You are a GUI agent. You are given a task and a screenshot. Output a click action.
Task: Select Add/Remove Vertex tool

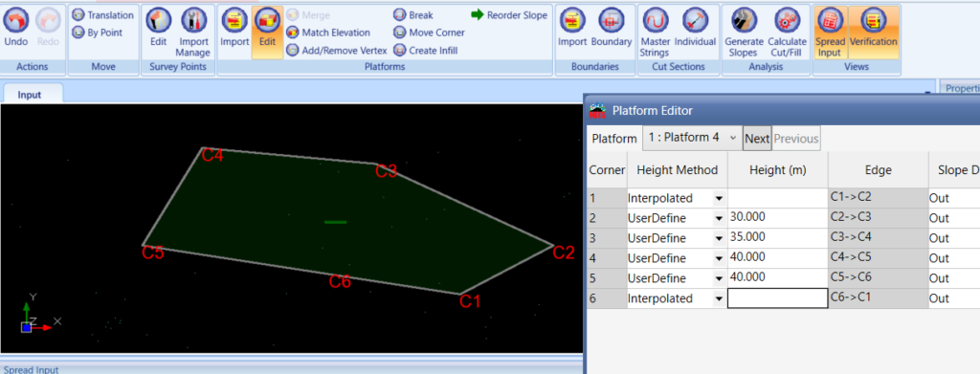point(336,50)
